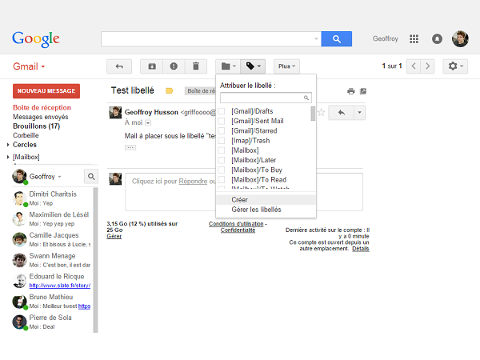Focus the label search field
The width and height of the screenshot is (480, 360).
point(266,98)
